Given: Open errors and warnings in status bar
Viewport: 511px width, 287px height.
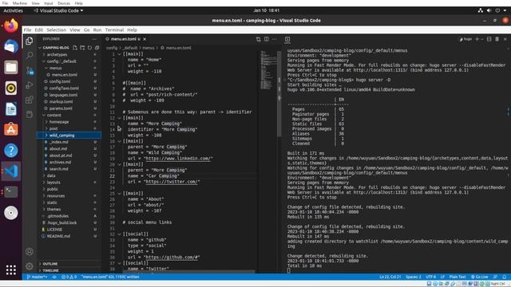Looking at the screenshot, I should coord(69,277).
